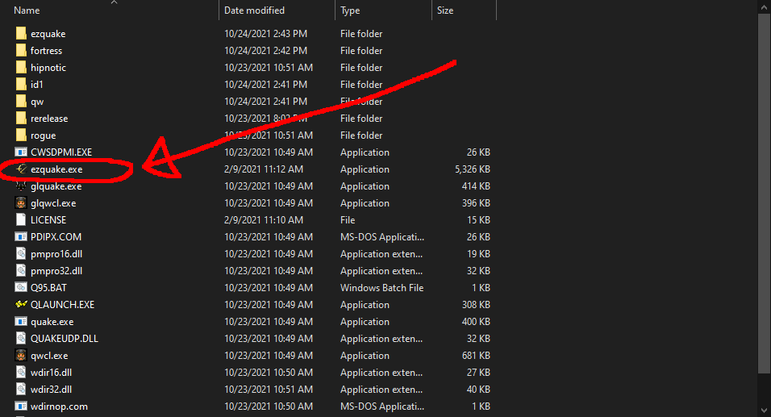This screenshot has width=771, height=417.
Task: Select the rerelease folder icon
Action: point(21,119)
